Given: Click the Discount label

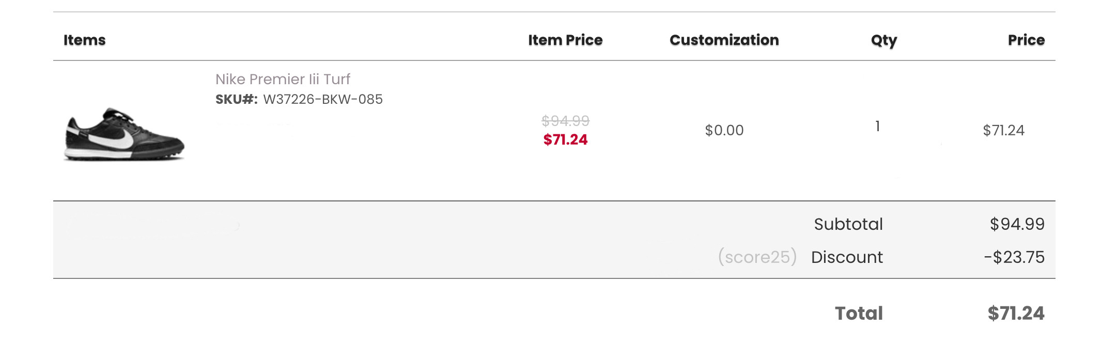Looking at the screenshot, I should (847, 257).
